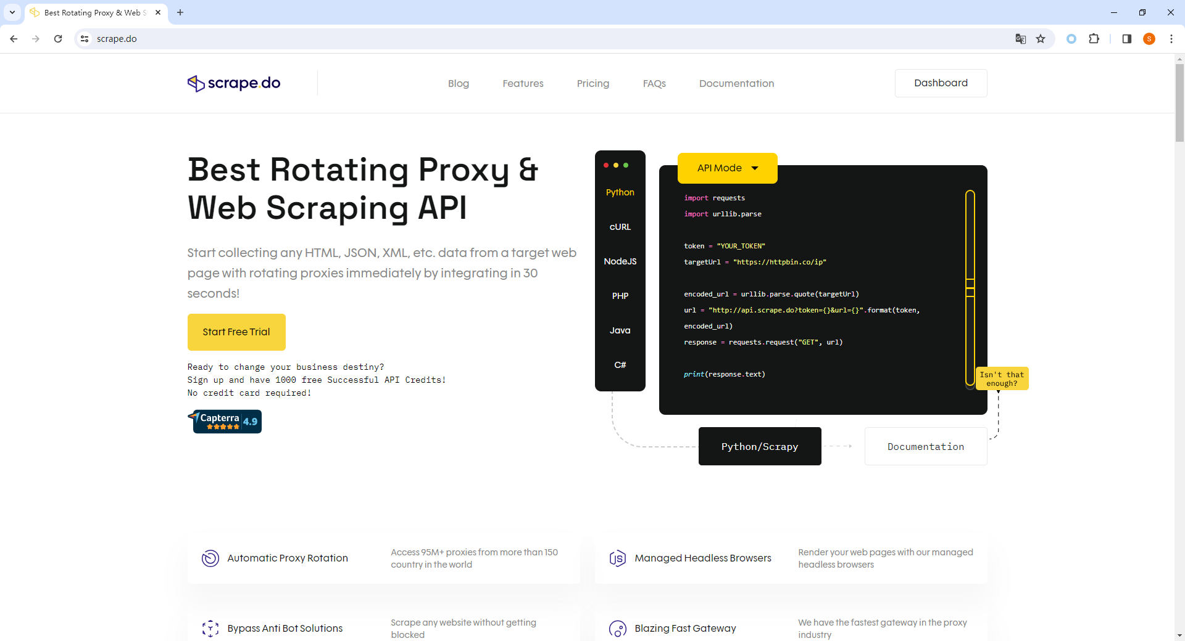Screen dimensions: 1185x641
Task: Click 'Access 95M+ proxies' description text
Action: point(474,558)
